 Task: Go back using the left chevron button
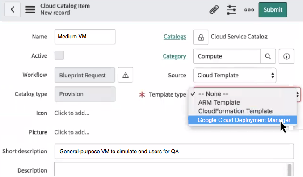click(x=13, y=9)
